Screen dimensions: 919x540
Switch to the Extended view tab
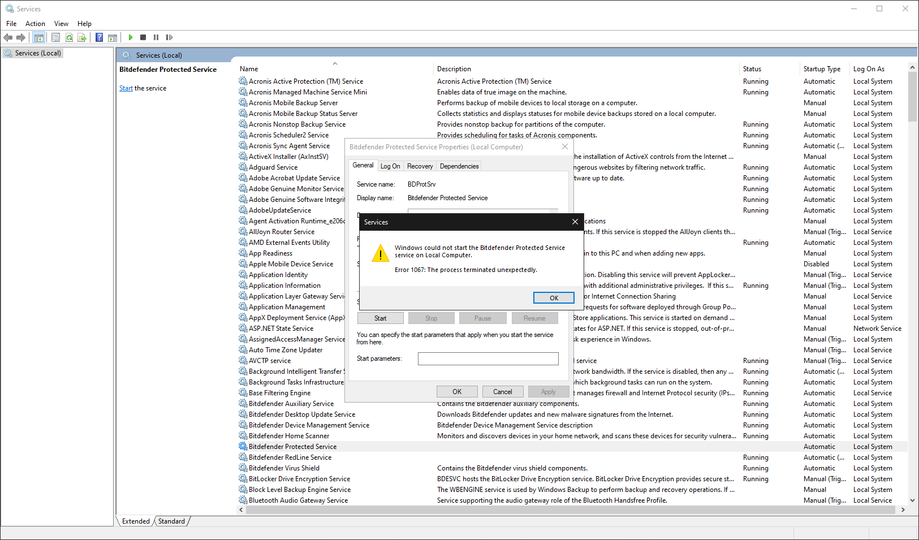coord(136,521)
